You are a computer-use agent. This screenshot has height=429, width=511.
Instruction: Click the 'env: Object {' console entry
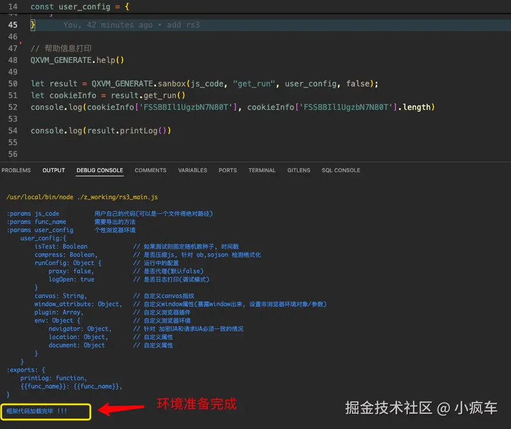[x=57, y=320]
